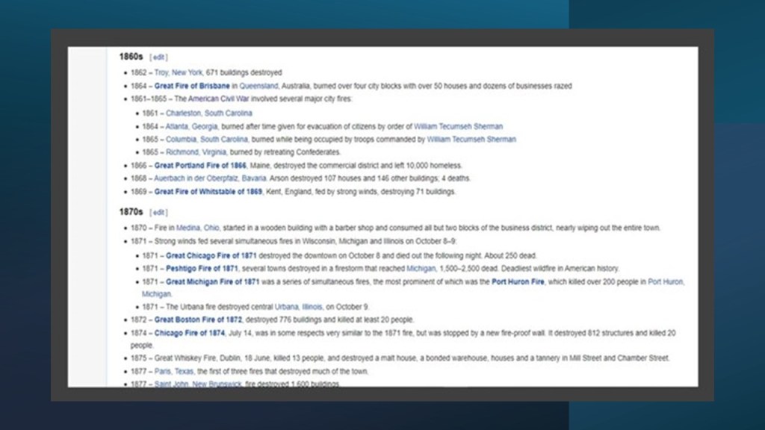Open Great Fire of Whitstable of 1869
Screen dimensions: 765x430
[x=208, y=192]
